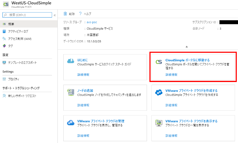Click the trash can 削除 icon

(65, 14)
